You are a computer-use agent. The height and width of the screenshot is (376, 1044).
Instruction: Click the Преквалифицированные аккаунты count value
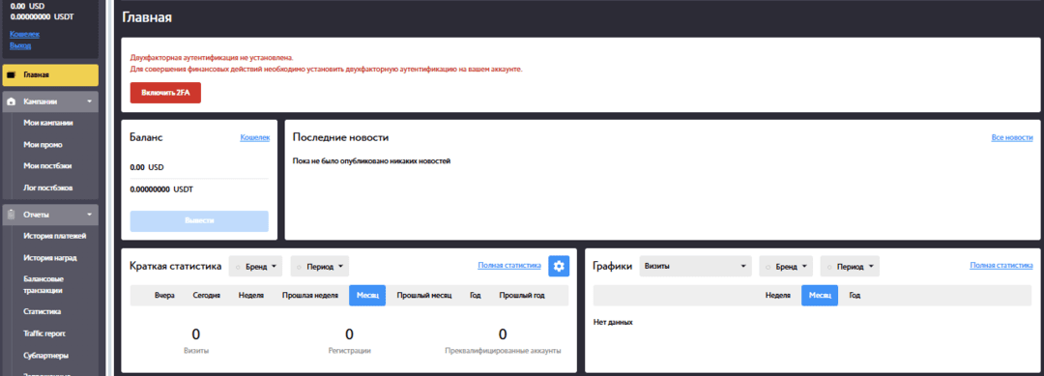503,334
